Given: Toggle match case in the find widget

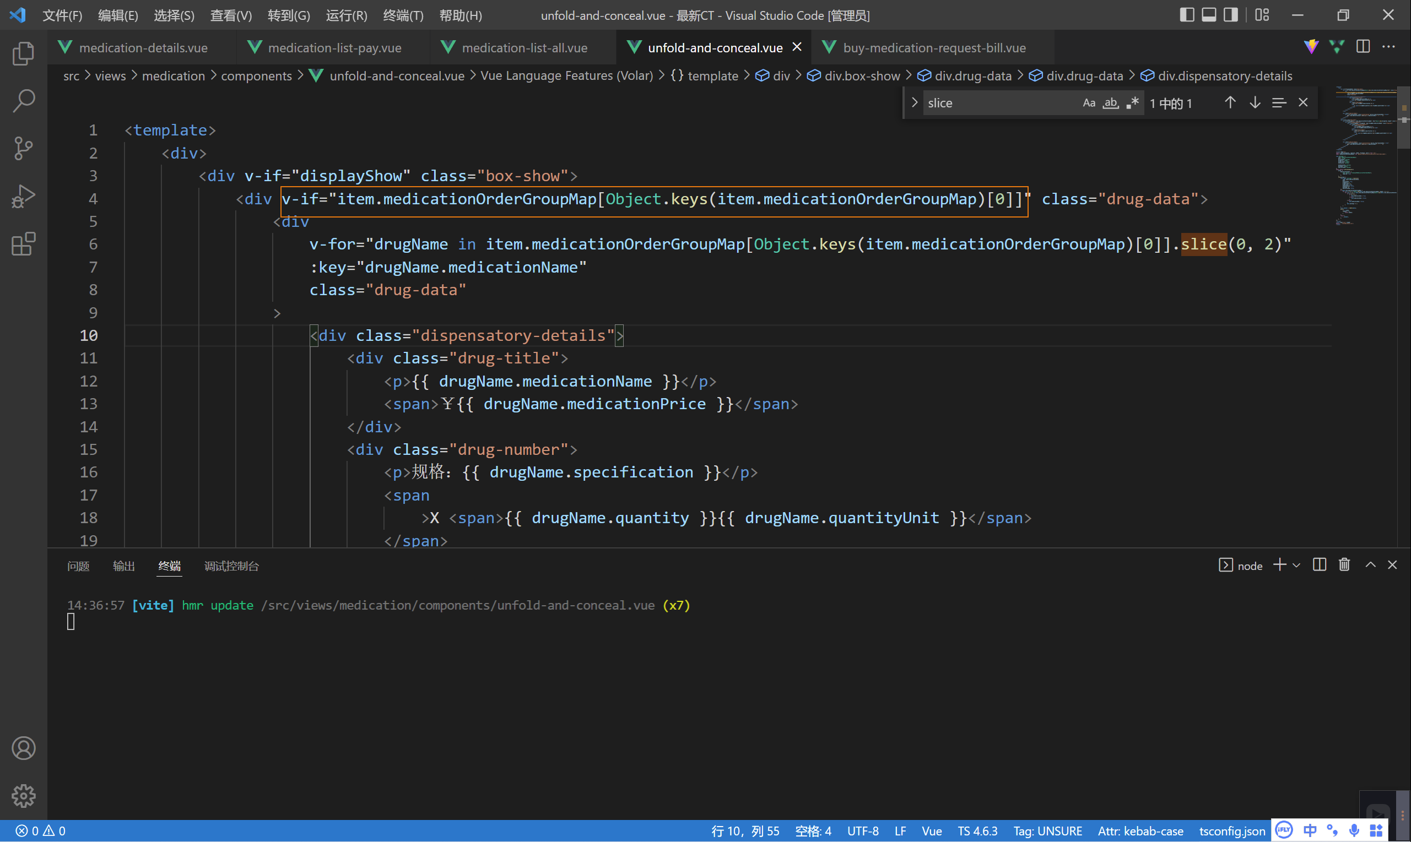Looking at the screenshot, I should (x=1089, y=102).
